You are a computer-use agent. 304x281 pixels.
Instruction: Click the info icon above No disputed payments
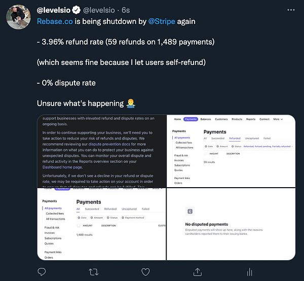coord(189,211)
